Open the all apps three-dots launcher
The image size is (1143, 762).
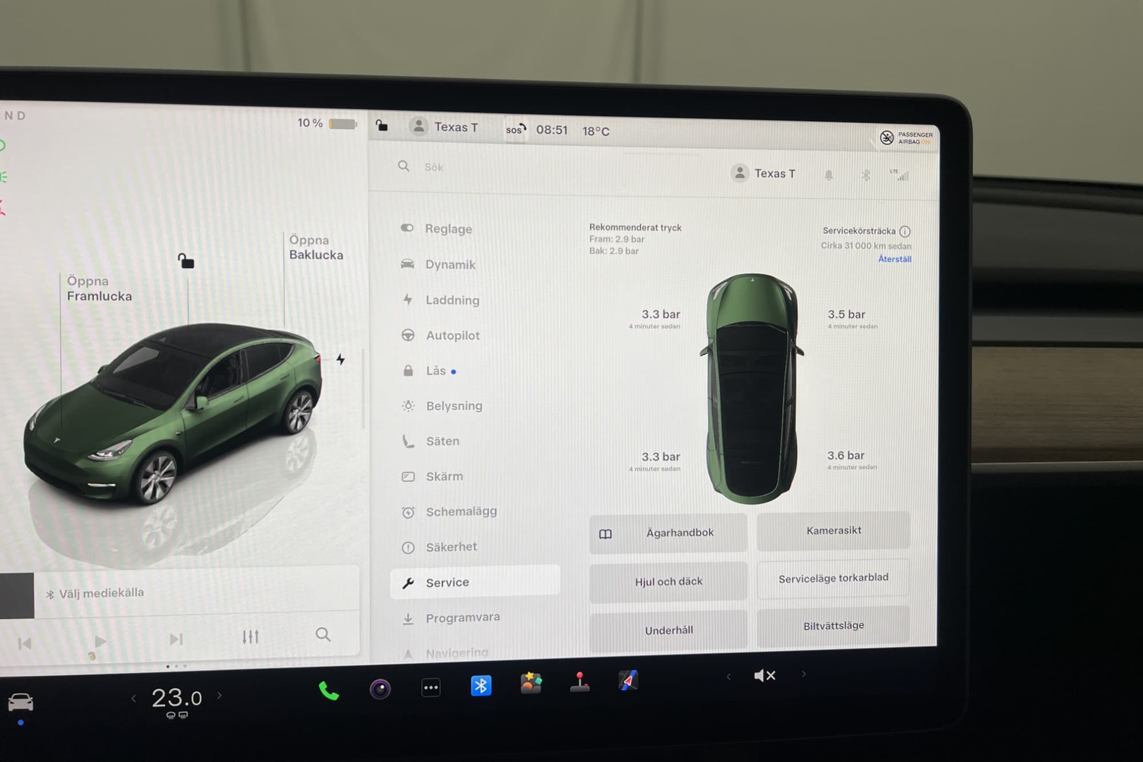coord(431,688)
